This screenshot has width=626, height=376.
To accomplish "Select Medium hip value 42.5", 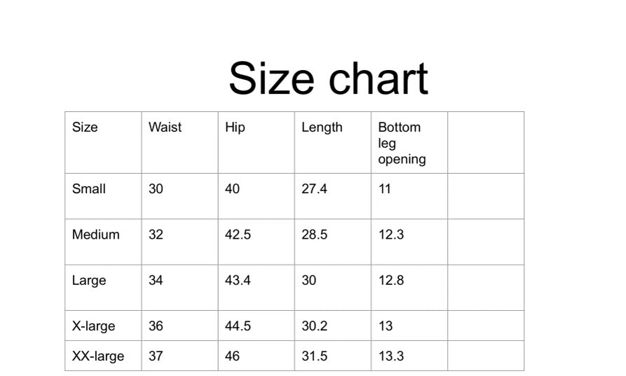I will coord(238,235).
